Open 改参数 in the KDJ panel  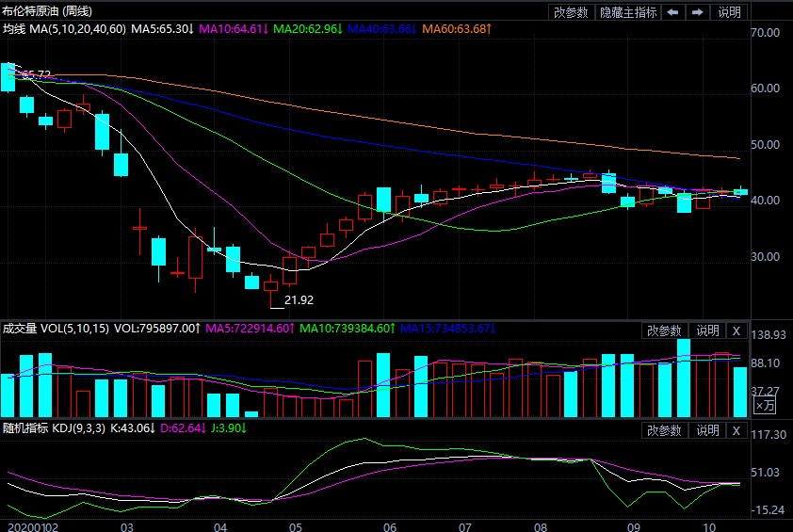pyautogui.click(x=664, y=430)
